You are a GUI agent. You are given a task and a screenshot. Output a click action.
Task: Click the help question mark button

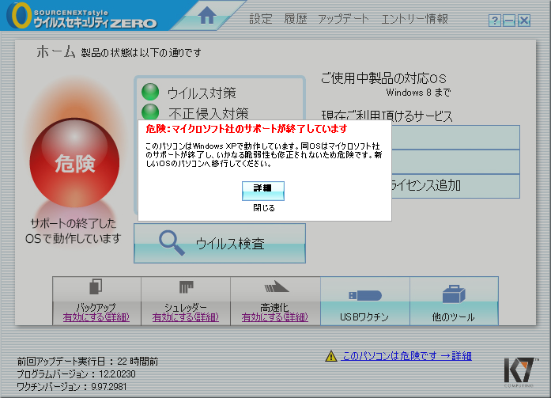coord(494,21)
